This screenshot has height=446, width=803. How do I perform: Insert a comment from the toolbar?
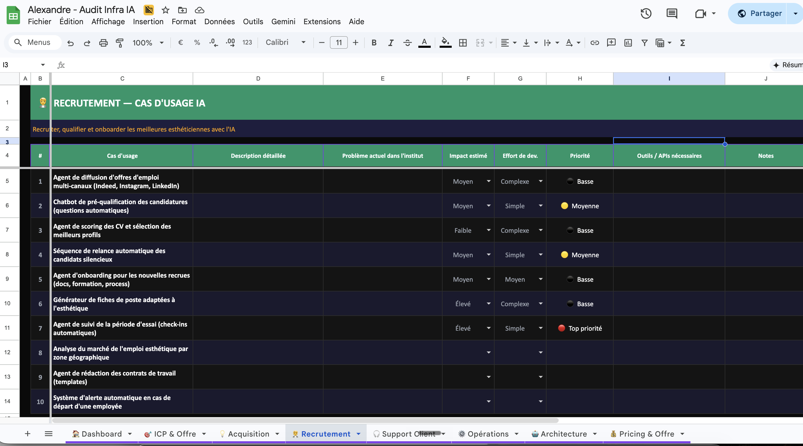tap(611, 43)
